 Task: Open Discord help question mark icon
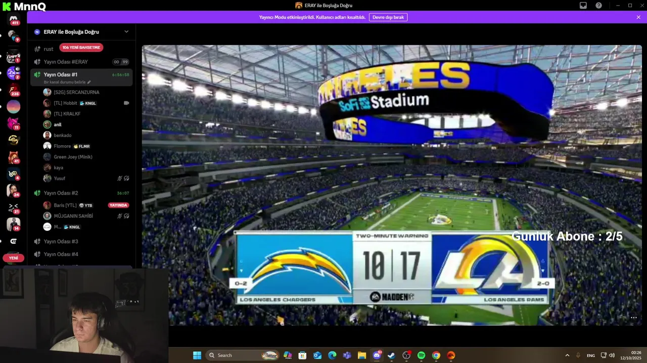coord(598,6)
